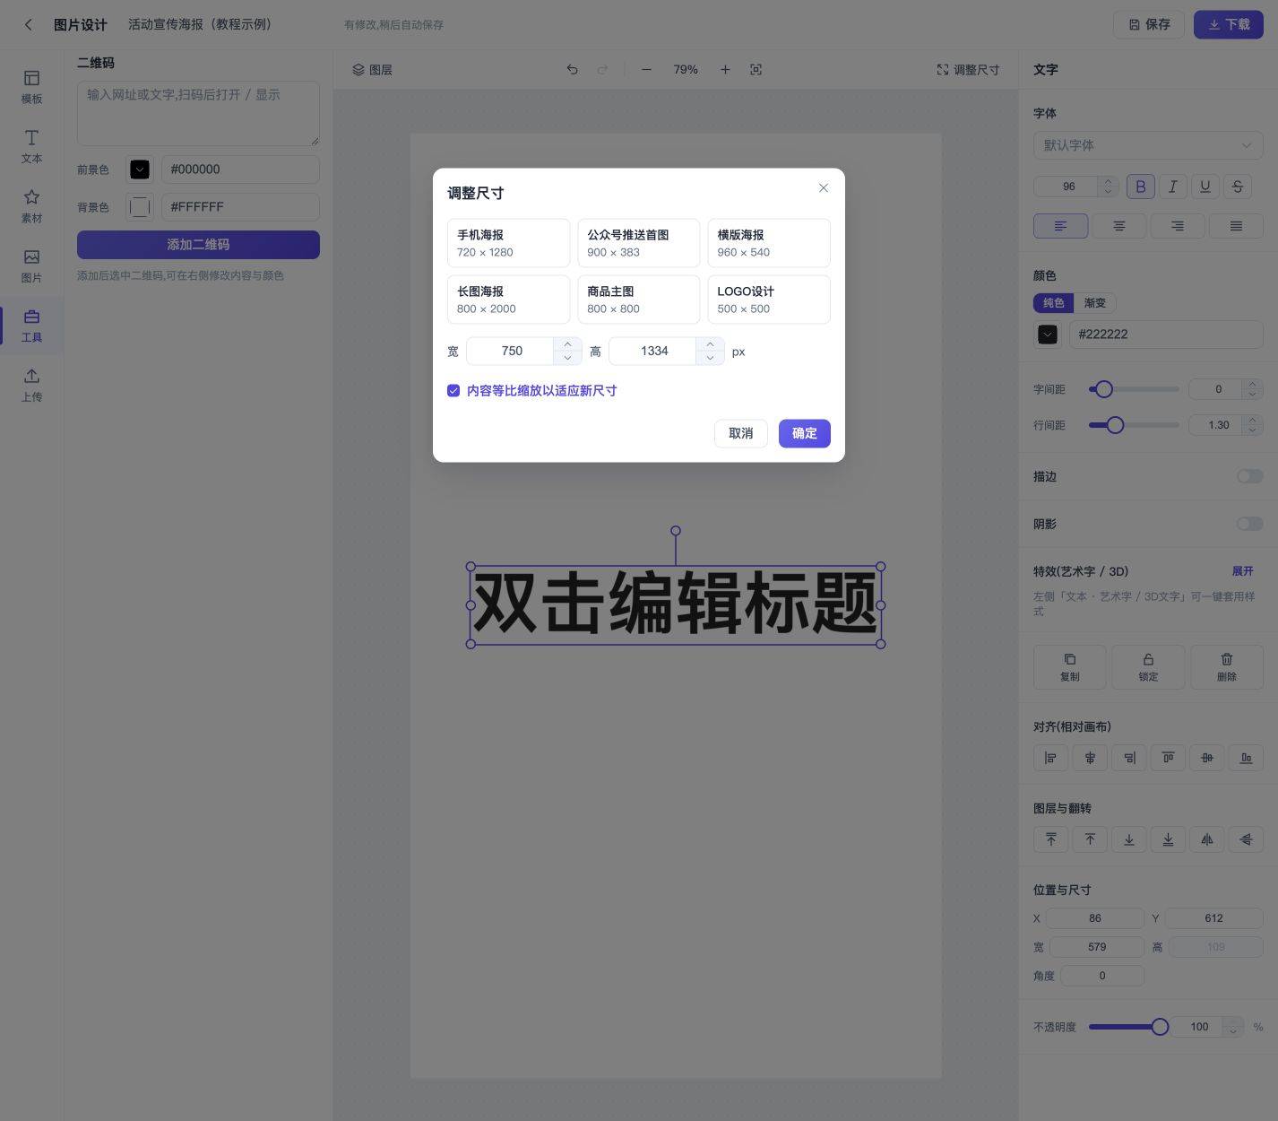Toggle bold text formatting
The image size is (1278, 1121).
(1140, 187)
